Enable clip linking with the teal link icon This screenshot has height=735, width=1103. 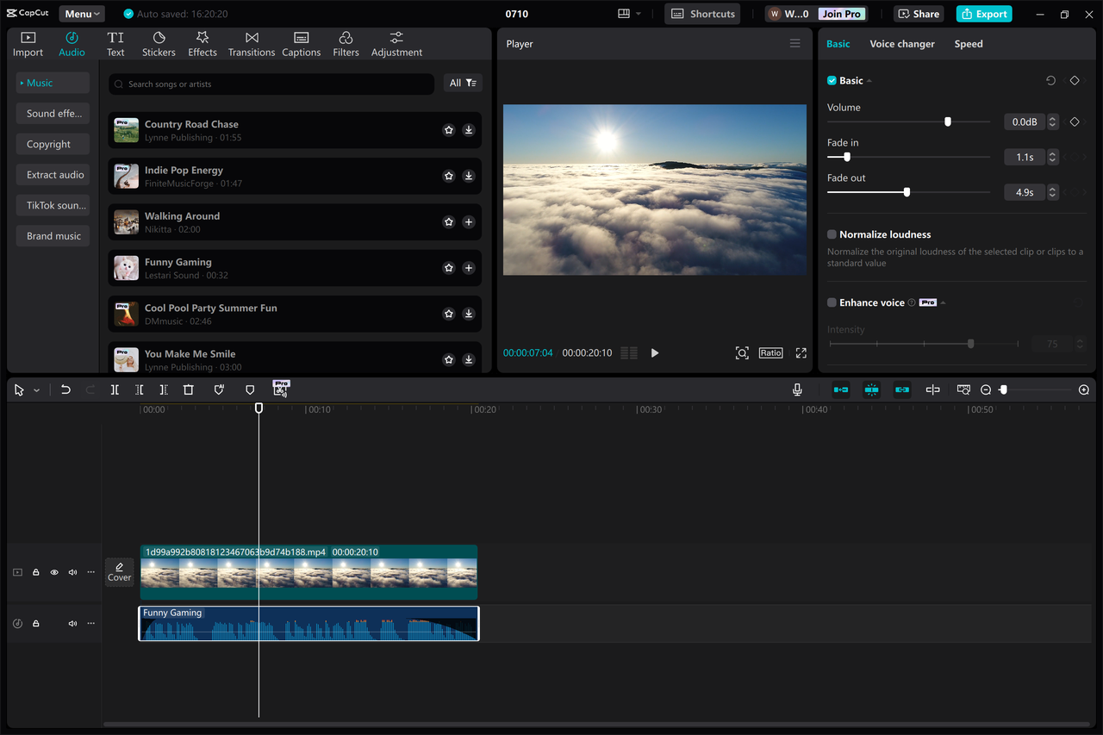tap(902, 389)
